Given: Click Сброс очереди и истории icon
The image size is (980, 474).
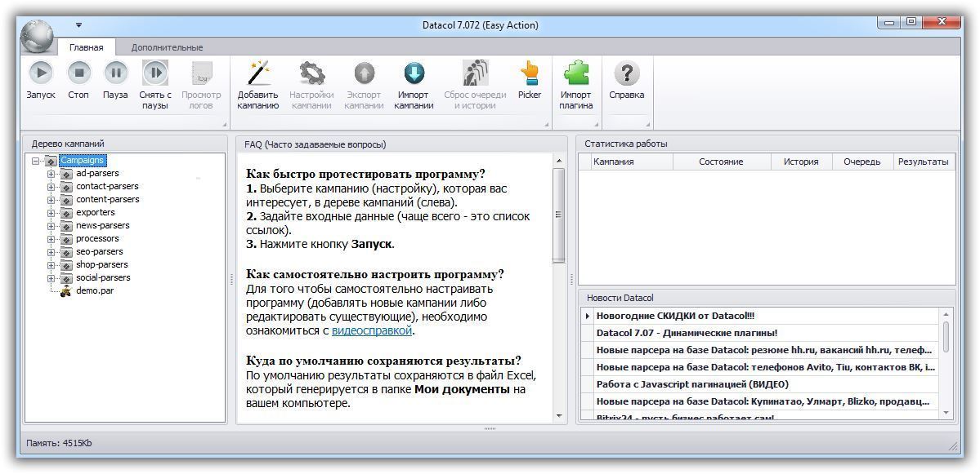Looking at the screenshot, I should pyautogui.click(x=475, y=73).
